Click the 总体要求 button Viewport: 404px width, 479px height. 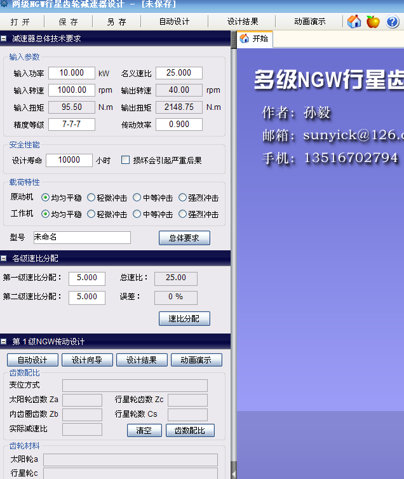click(x=184, y=238)
